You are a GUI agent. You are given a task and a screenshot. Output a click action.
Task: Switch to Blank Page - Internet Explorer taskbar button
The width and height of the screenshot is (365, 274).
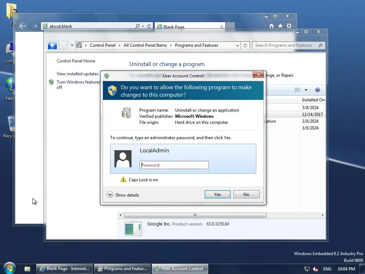pos(65,269)
